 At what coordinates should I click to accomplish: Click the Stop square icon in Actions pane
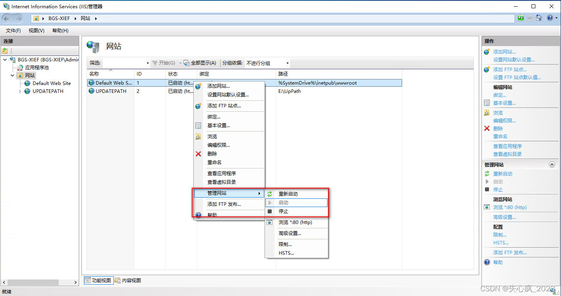click(487, 189)
